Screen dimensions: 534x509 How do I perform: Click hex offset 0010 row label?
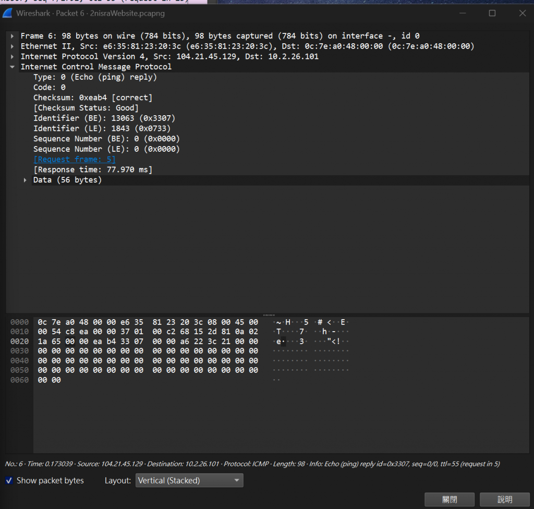click(x=19, y=332)
